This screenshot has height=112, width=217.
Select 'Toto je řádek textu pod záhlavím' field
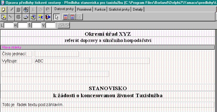click(108, 105)
